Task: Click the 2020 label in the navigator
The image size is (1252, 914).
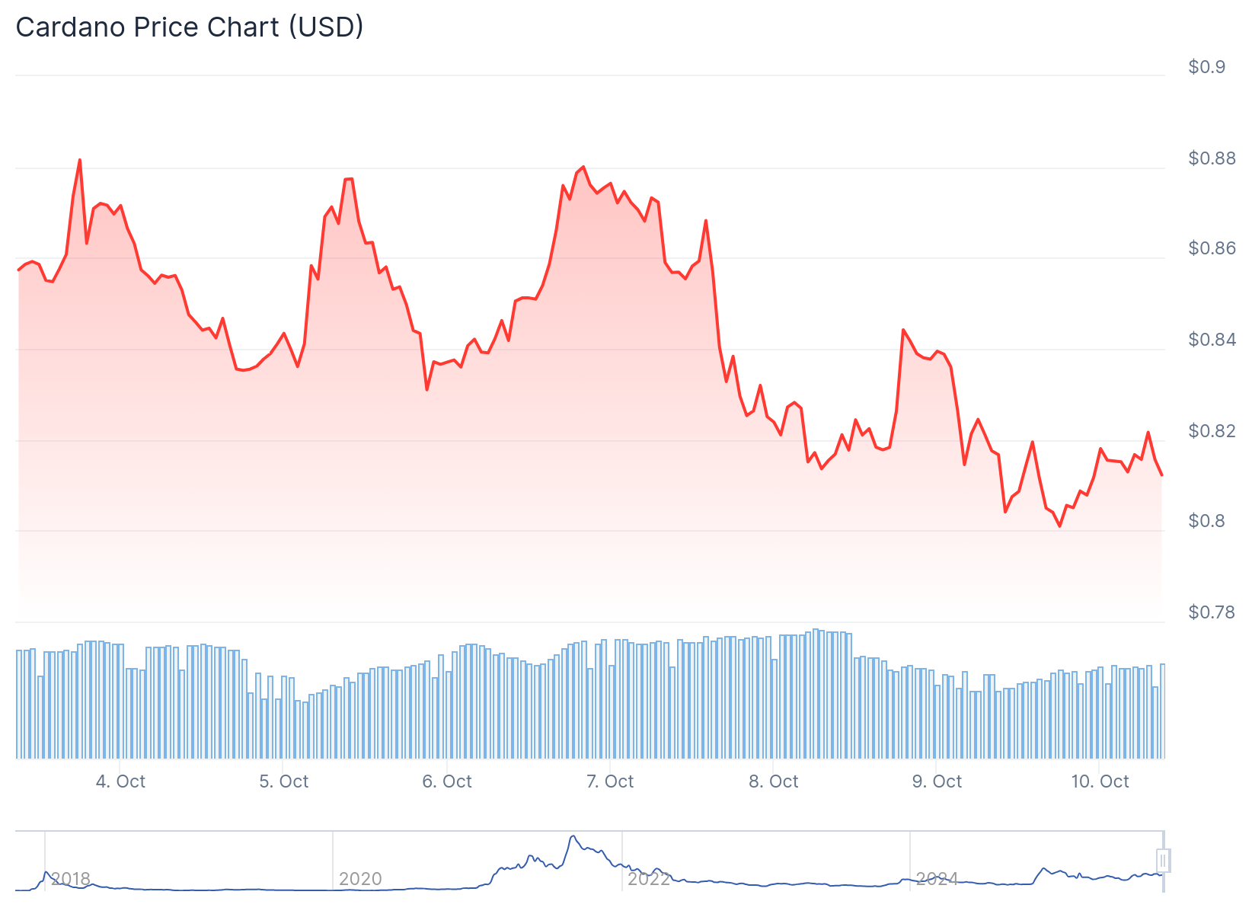Action: [x=360, y=879]
